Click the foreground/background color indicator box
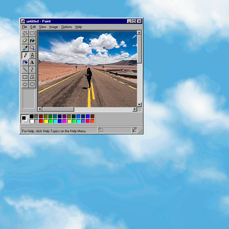The height and width of the screenshot is (229, 229). (25, 119)
